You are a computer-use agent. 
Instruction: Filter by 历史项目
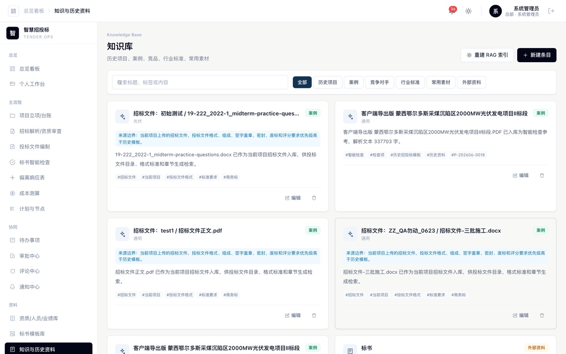click(x=328, y=82)
